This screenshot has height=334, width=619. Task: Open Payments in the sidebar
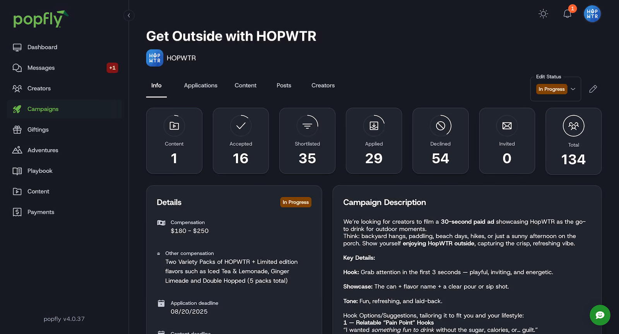point(64,212)
